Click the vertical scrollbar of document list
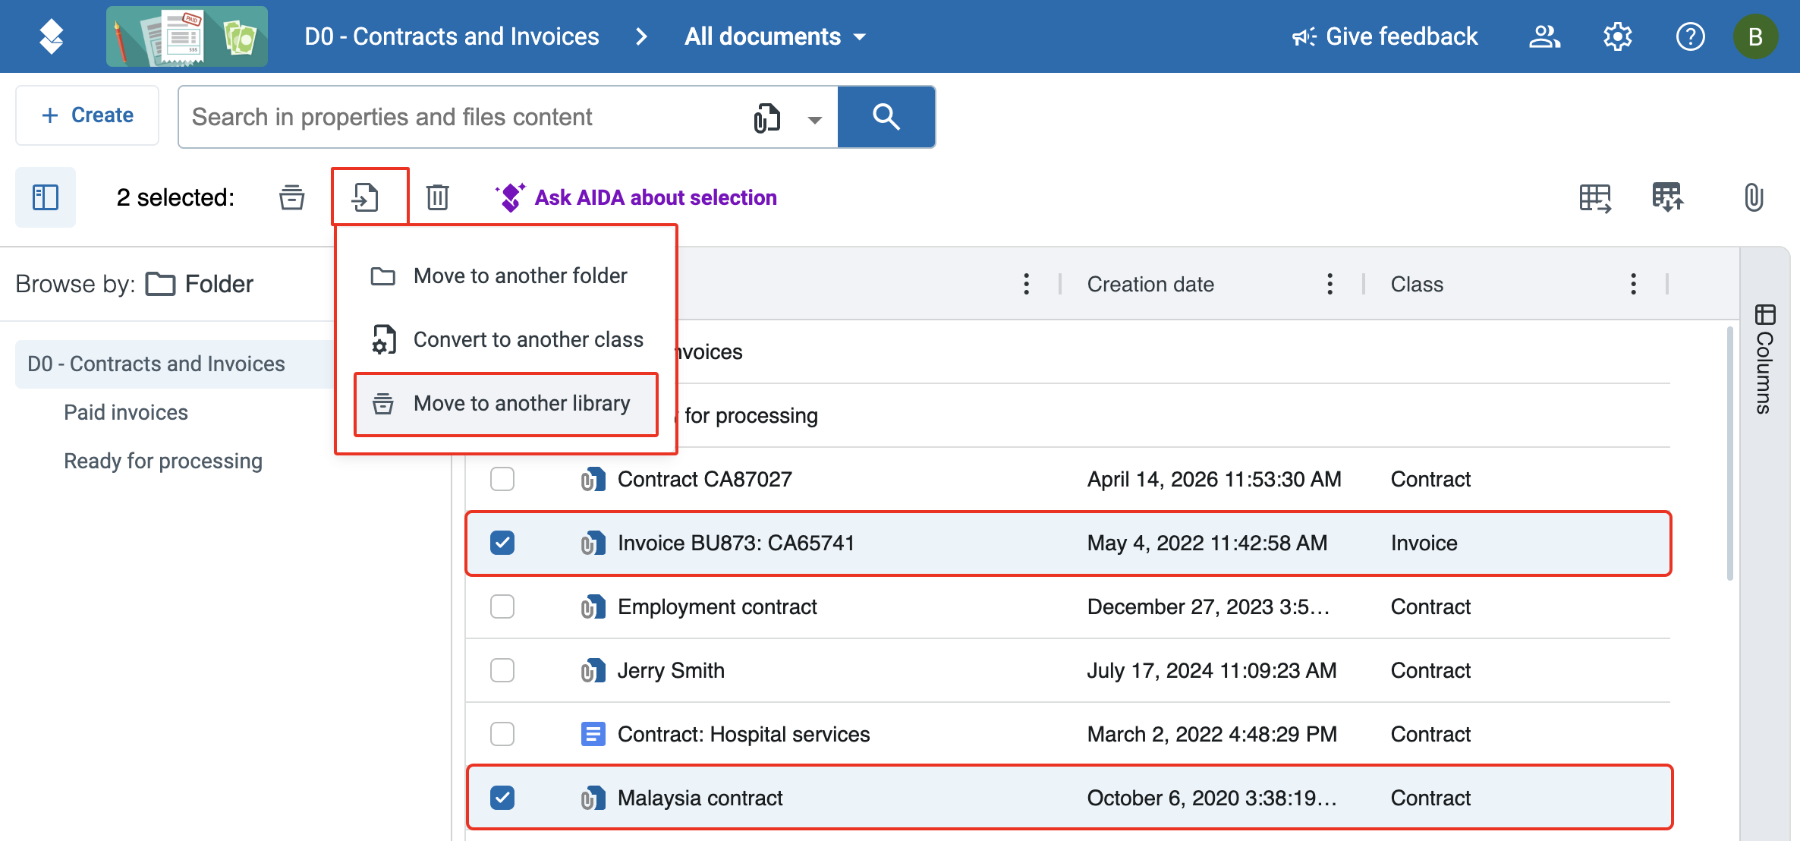The height and width of the screenshot is (841, 1800). 1729,454
